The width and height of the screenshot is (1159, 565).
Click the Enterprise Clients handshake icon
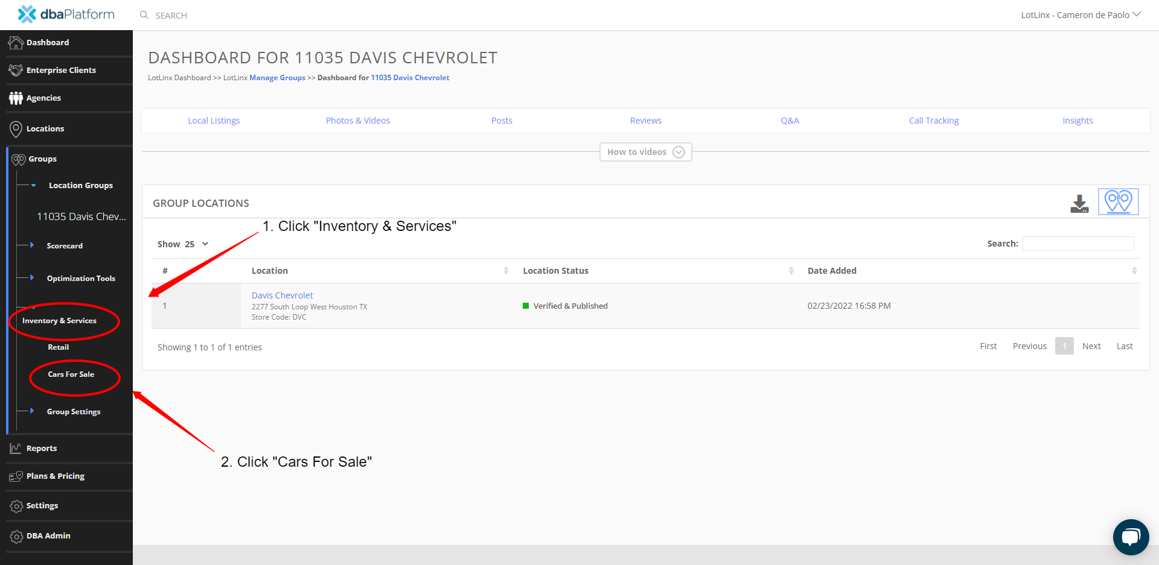16,70
